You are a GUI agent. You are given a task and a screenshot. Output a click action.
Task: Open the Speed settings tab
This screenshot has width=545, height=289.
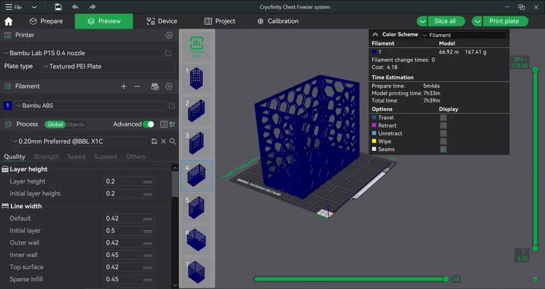(76, 157)
